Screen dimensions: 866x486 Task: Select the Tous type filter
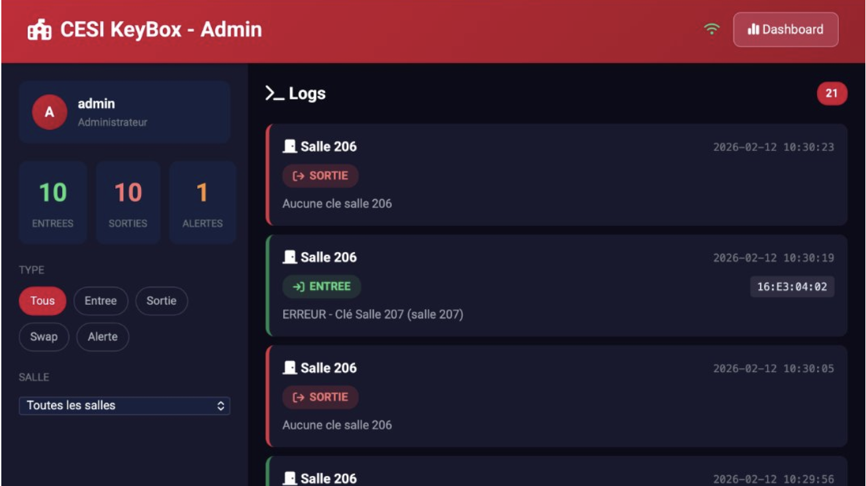pos(42,301)
